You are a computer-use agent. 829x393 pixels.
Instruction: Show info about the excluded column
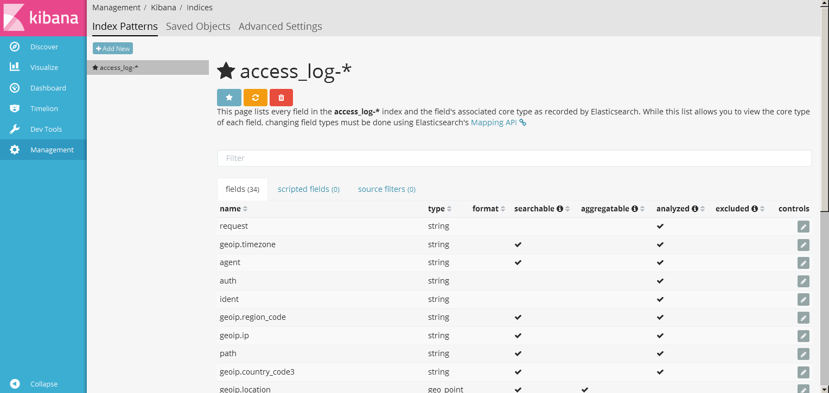point(755,209)
